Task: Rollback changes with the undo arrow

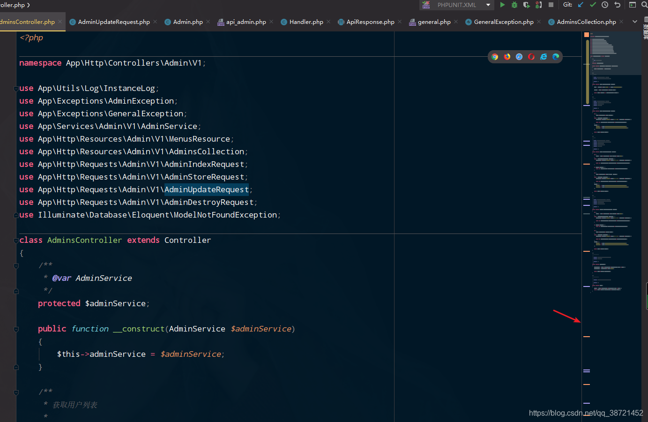Action: coord(617,5)
